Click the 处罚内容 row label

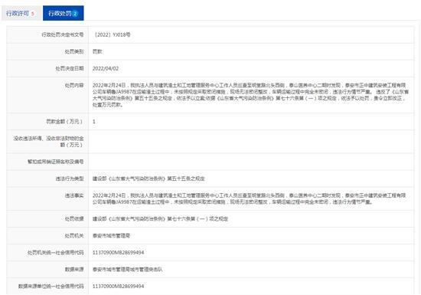74,86
